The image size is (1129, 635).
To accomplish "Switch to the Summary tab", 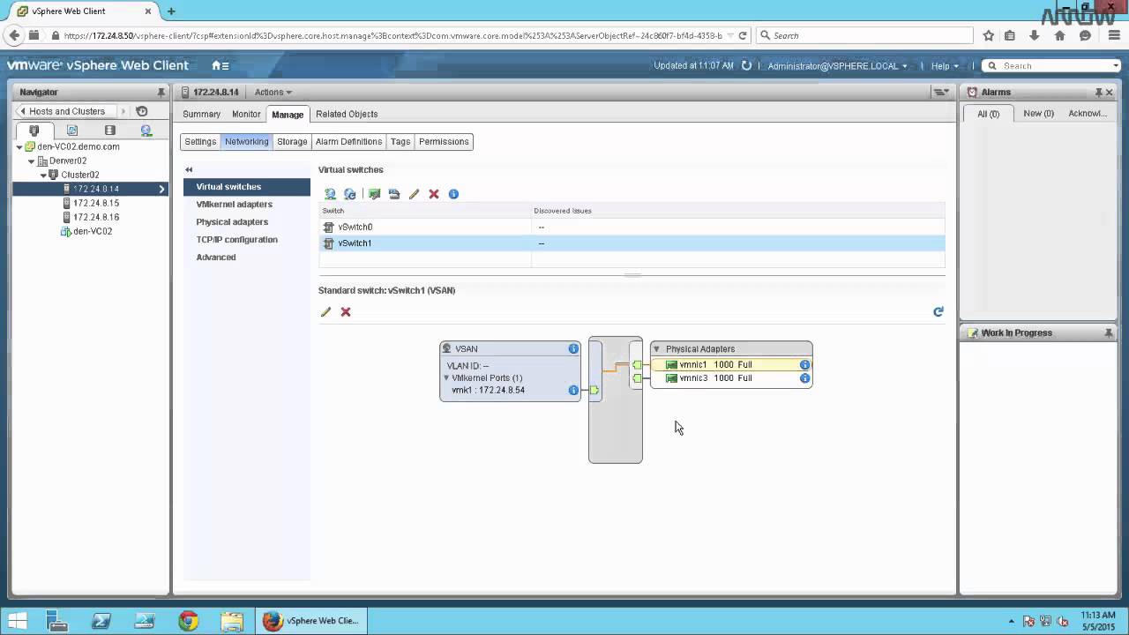I will 201,114.
